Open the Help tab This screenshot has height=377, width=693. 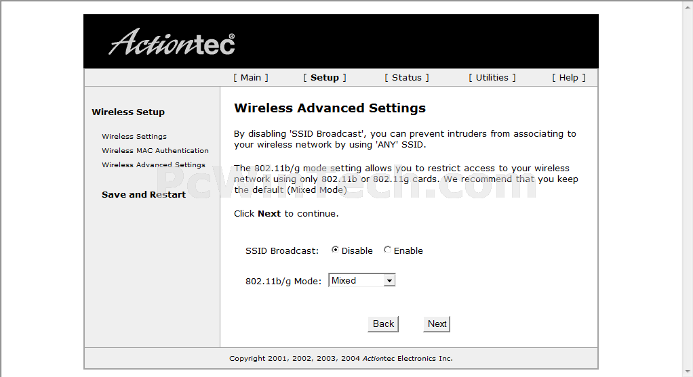568,78
